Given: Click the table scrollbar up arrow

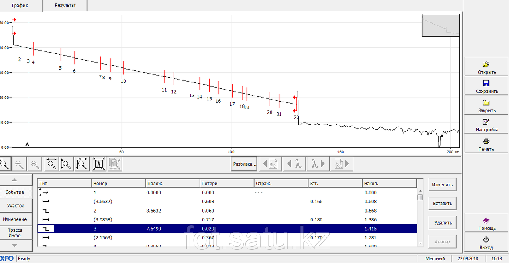Looking at the screenshot, I should click(420, 192).
